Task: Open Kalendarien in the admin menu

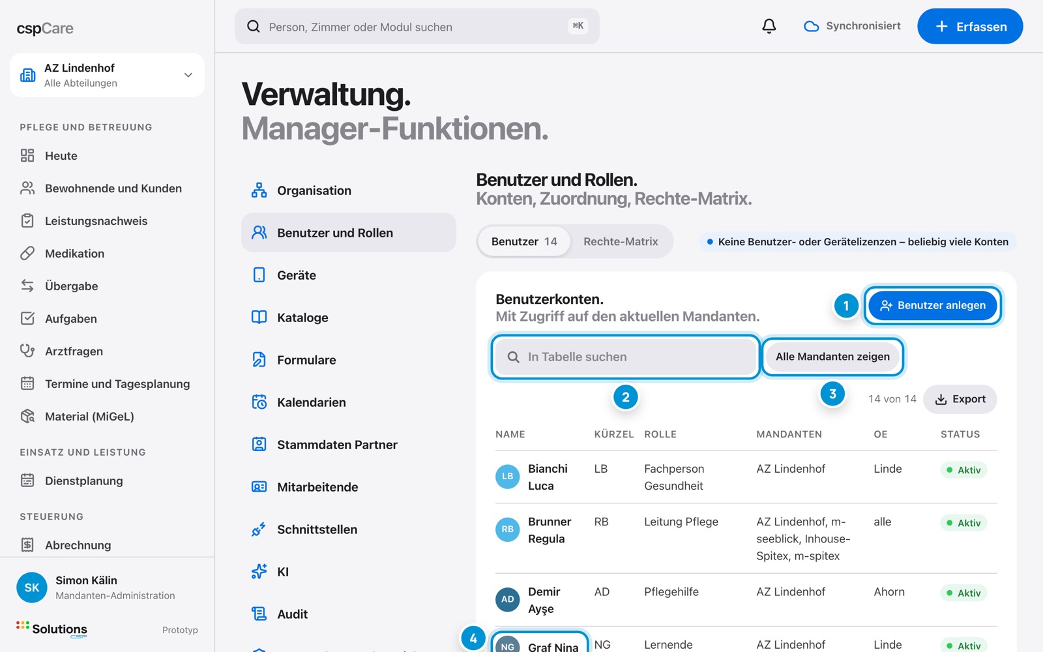Action: click(x=349, y=402)
